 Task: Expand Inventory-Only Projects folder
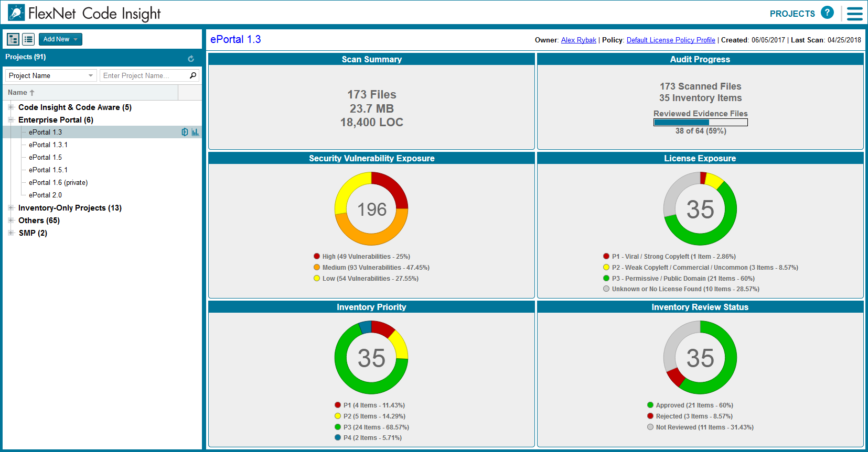(10, 207)
